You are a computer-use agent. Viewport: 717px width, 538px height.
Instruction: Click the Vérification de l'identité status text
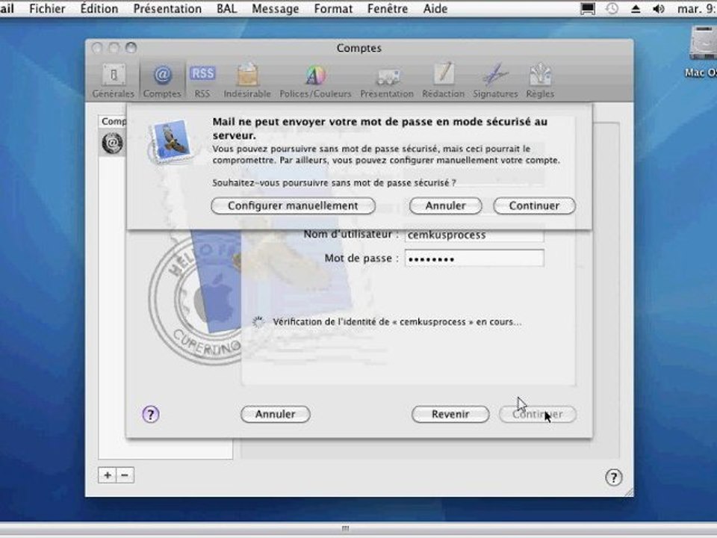click(397, 322)
